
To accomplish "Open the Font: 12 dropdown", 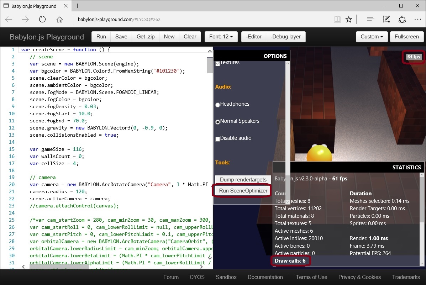I will 221,37.
